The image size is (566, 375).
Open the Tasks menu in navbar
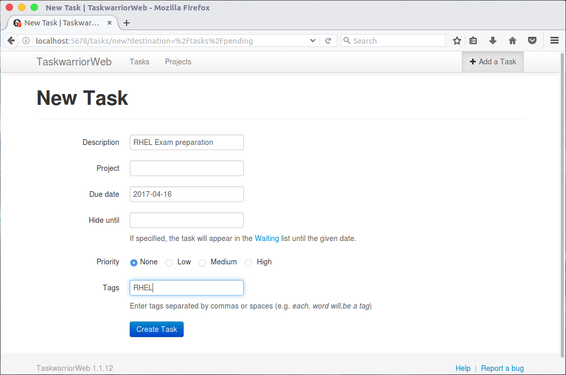[140, 62]
